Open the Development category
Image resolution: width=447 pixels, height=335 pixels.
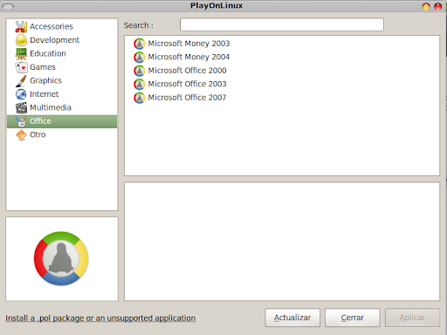pyautogui.click(x=62, y=40)
